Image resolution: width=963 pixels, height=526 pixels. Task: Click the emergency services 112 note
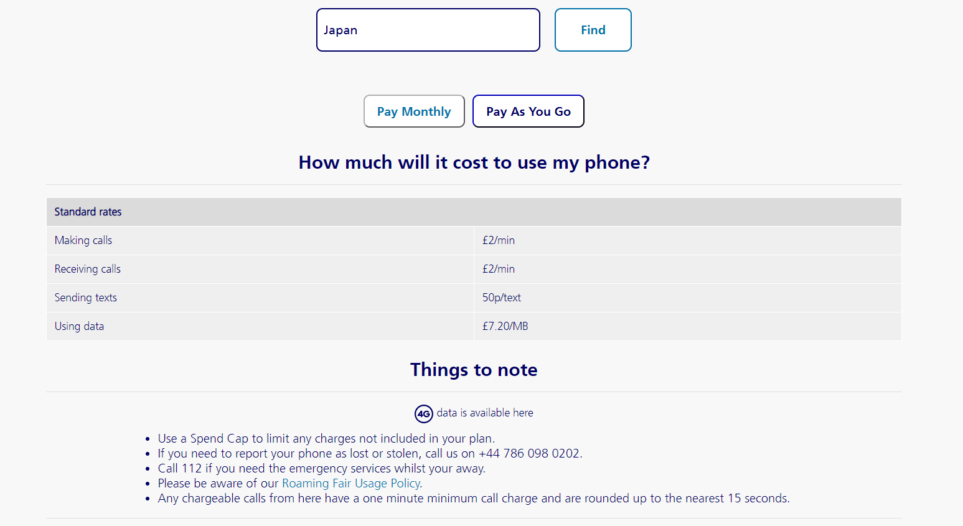[322, 468]
